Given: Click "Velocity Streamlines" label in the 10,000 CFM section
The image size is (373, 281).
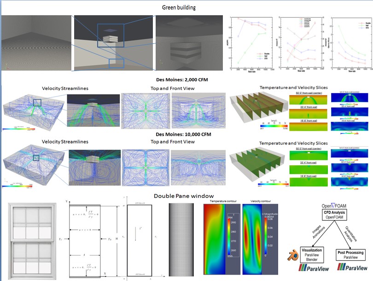Looking at the screenshot, I should point(65,142).
